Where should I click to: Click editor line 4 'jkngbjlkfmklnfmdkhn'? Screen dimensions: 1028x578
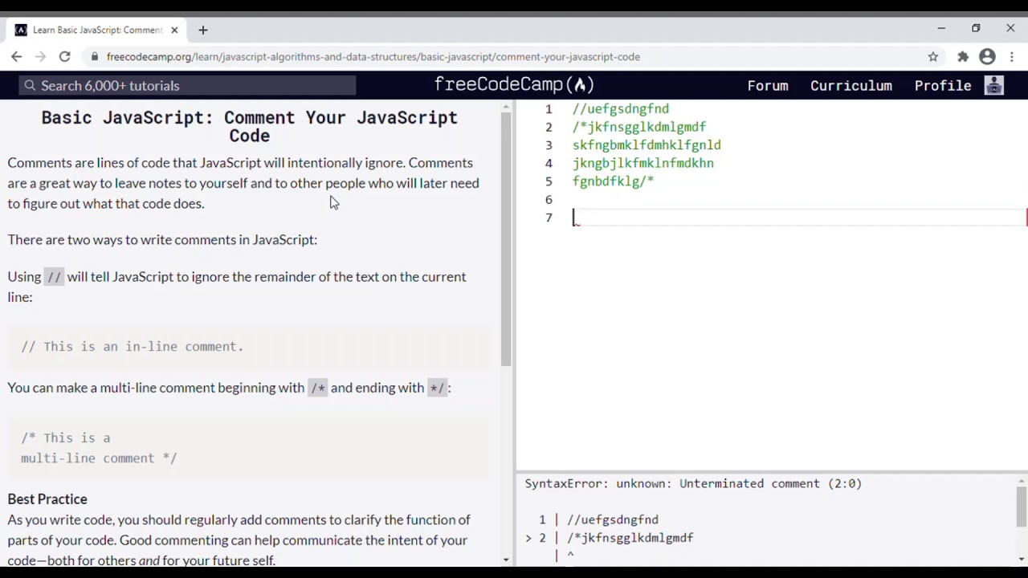tap(642, 163)
